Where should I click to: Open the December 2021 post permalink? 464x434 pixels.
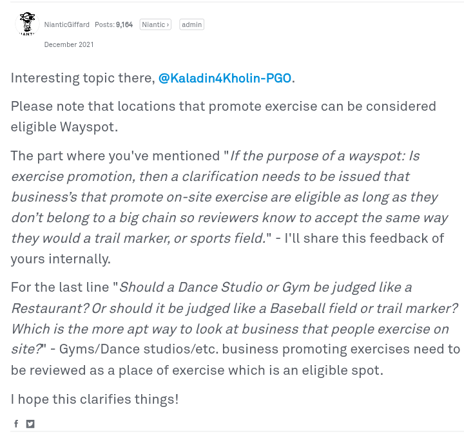[69, 44]
